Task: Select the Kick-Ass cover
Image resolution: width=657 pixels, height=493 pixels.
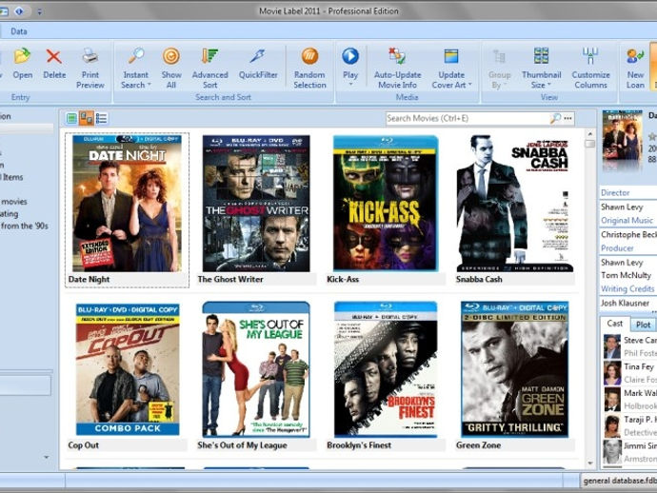Action: coord(386,203)
